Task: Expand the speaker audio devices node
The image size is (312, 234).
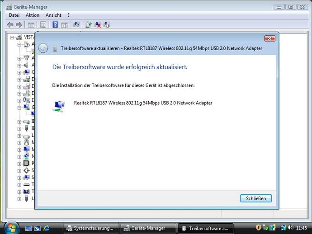Action: pyautogui.click(x=19, y=66)
